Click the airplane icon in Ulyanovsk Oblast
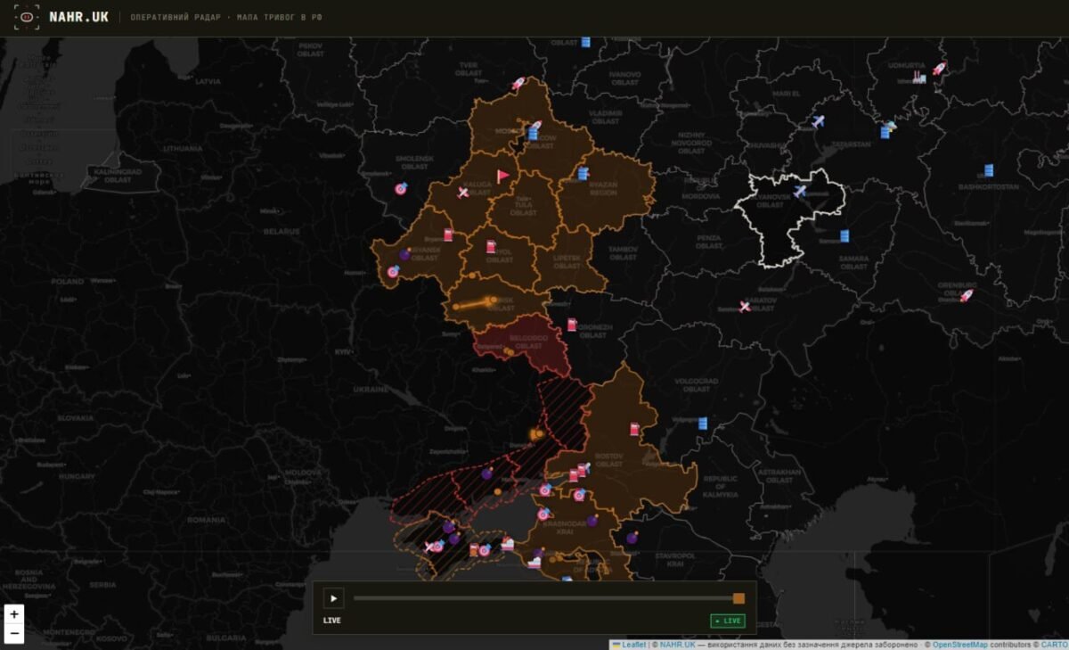Viewport: 1069px width, 650px height. [800, 190]
